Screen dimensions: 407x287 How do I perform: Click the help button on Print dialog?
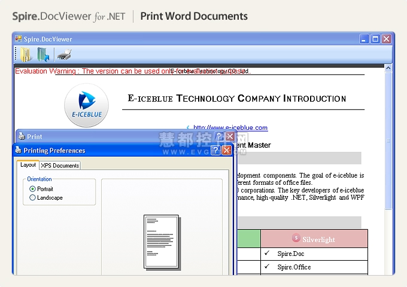pyautogui.click(x=219, y=136)
